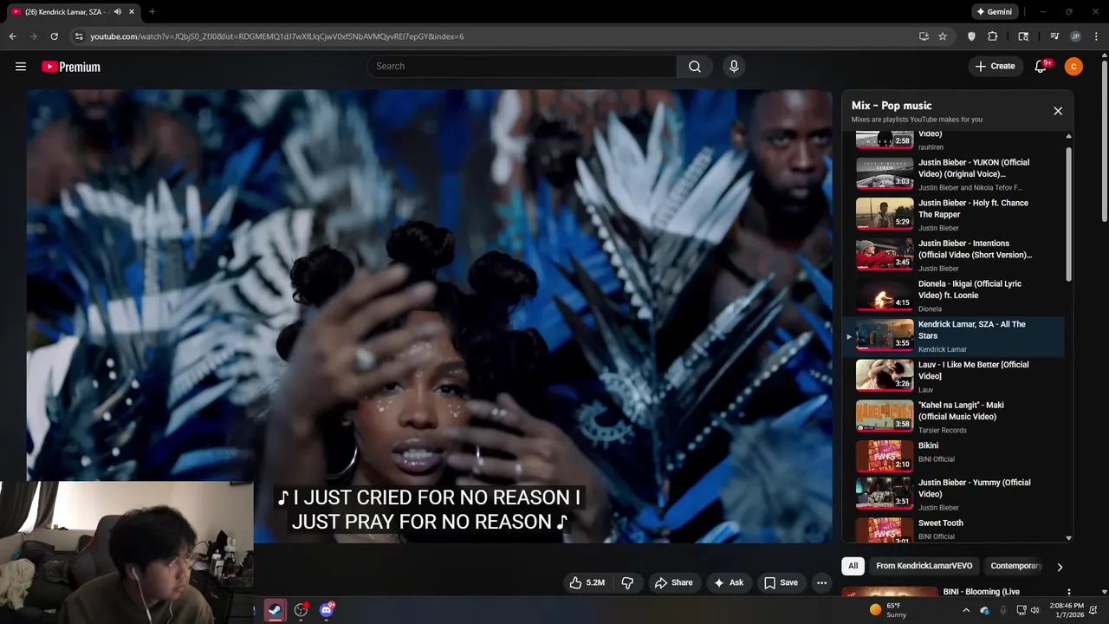The width and height of the screenshot is (1109, 624).
Task: Select the All filter chip
Action: point(853,566)
